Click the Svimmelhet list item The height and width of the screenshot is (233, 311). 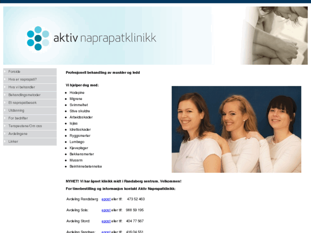(79, 105)
